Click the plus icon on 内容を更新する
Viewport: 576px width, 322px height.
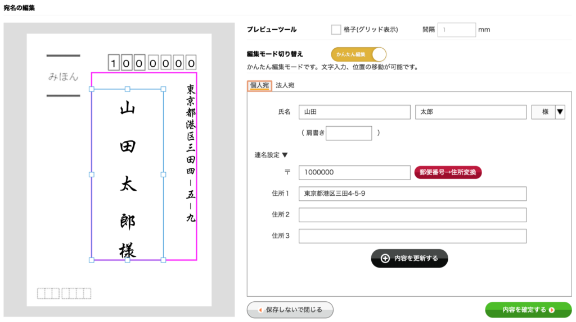(385, 259)
